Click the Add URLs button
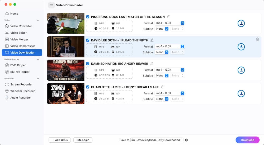Image resolution: width=264 pixels, height=145 pixels. [60, 140]
